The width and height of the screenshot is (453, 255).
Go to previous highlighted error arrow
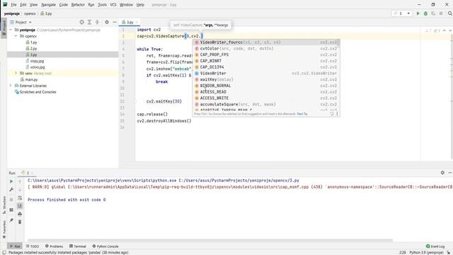(x=445, y=30)
